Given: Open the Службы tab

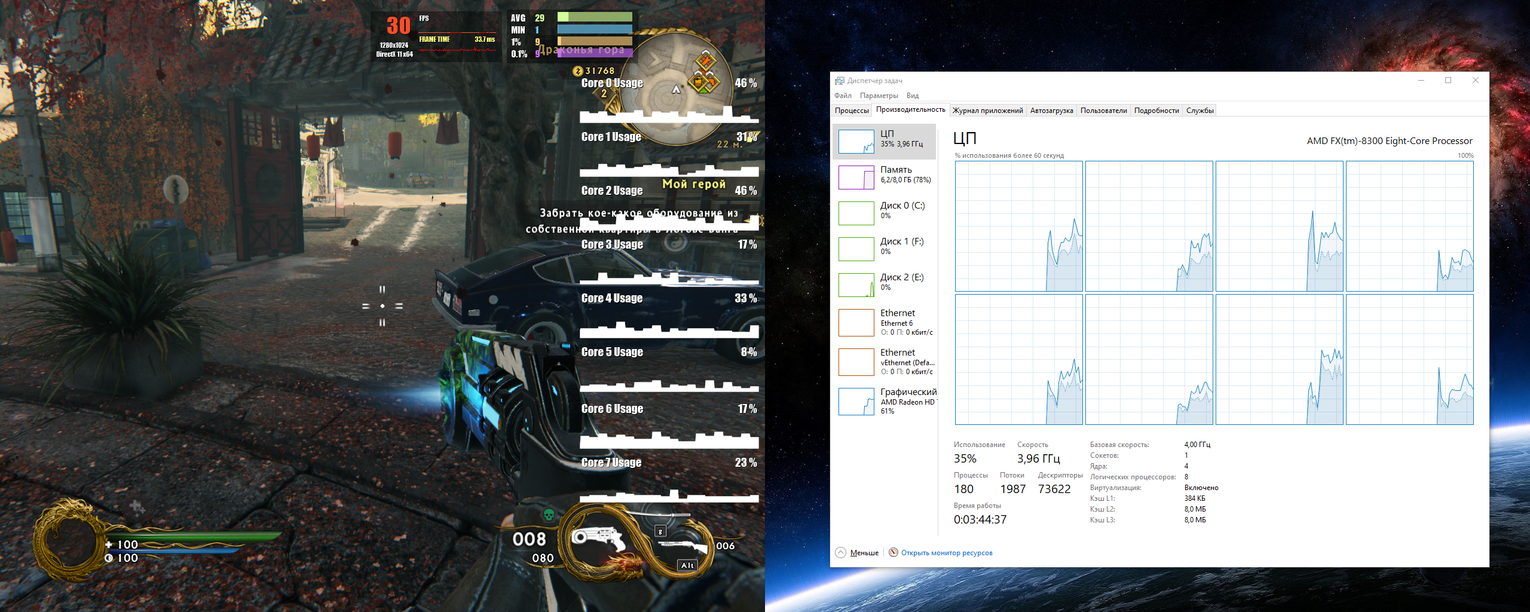Looking at the screenshot, I should [1199, 111].
